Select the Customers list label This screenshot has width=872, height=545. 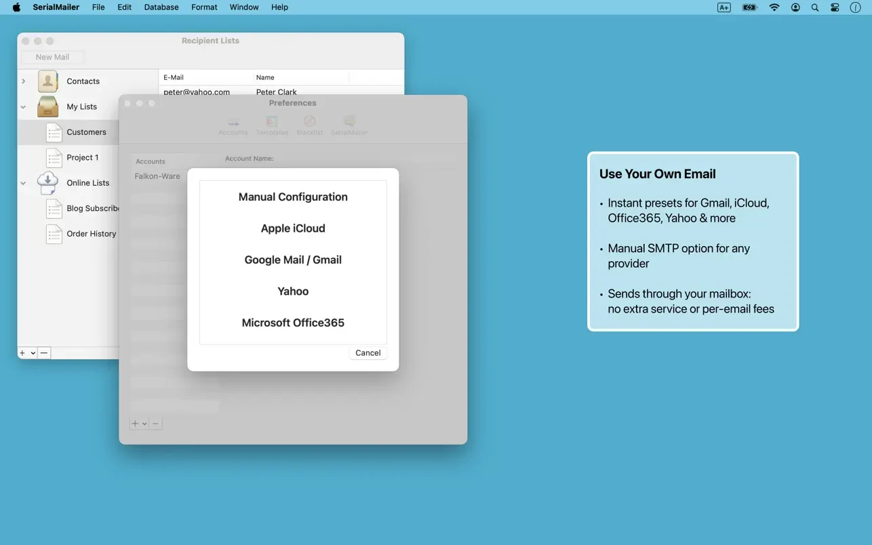(86, 132)
